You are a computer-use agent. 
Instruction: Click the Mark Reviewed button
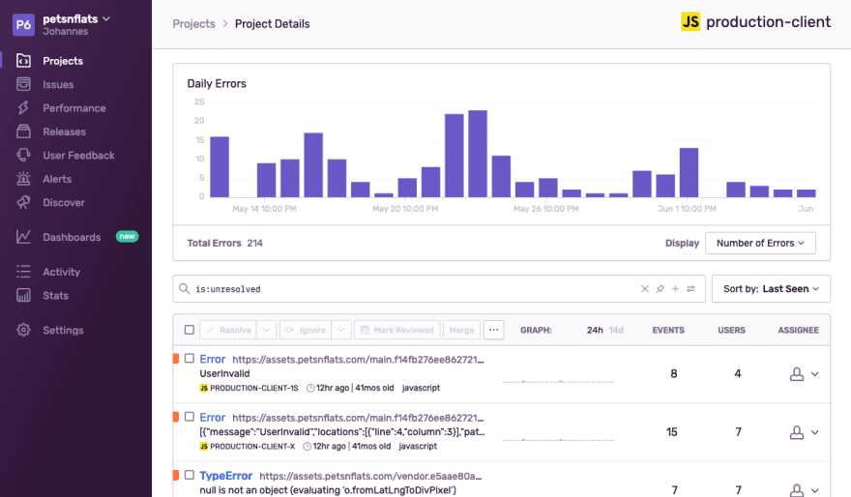(397, 330)
